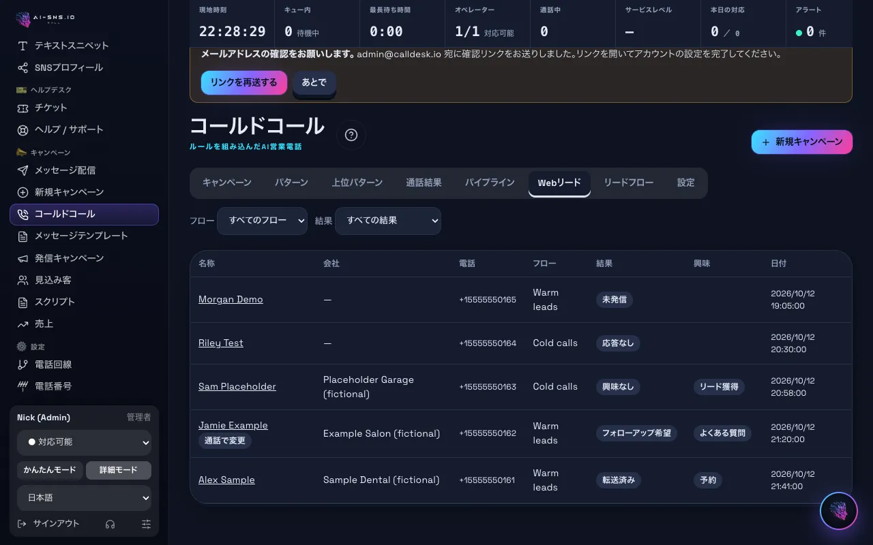Open テキストスニペット text icon in sidebar

point(23,46)
